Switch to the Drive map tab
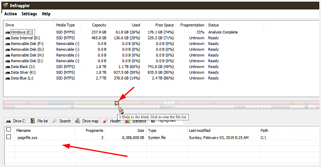The height and width of the screenshot is (167, 321). [87, 121]
